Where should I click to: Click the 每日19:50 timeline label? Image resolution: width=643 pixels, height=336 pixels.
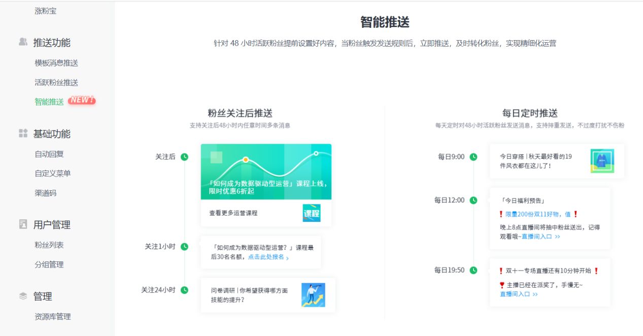tap(449, 271)
